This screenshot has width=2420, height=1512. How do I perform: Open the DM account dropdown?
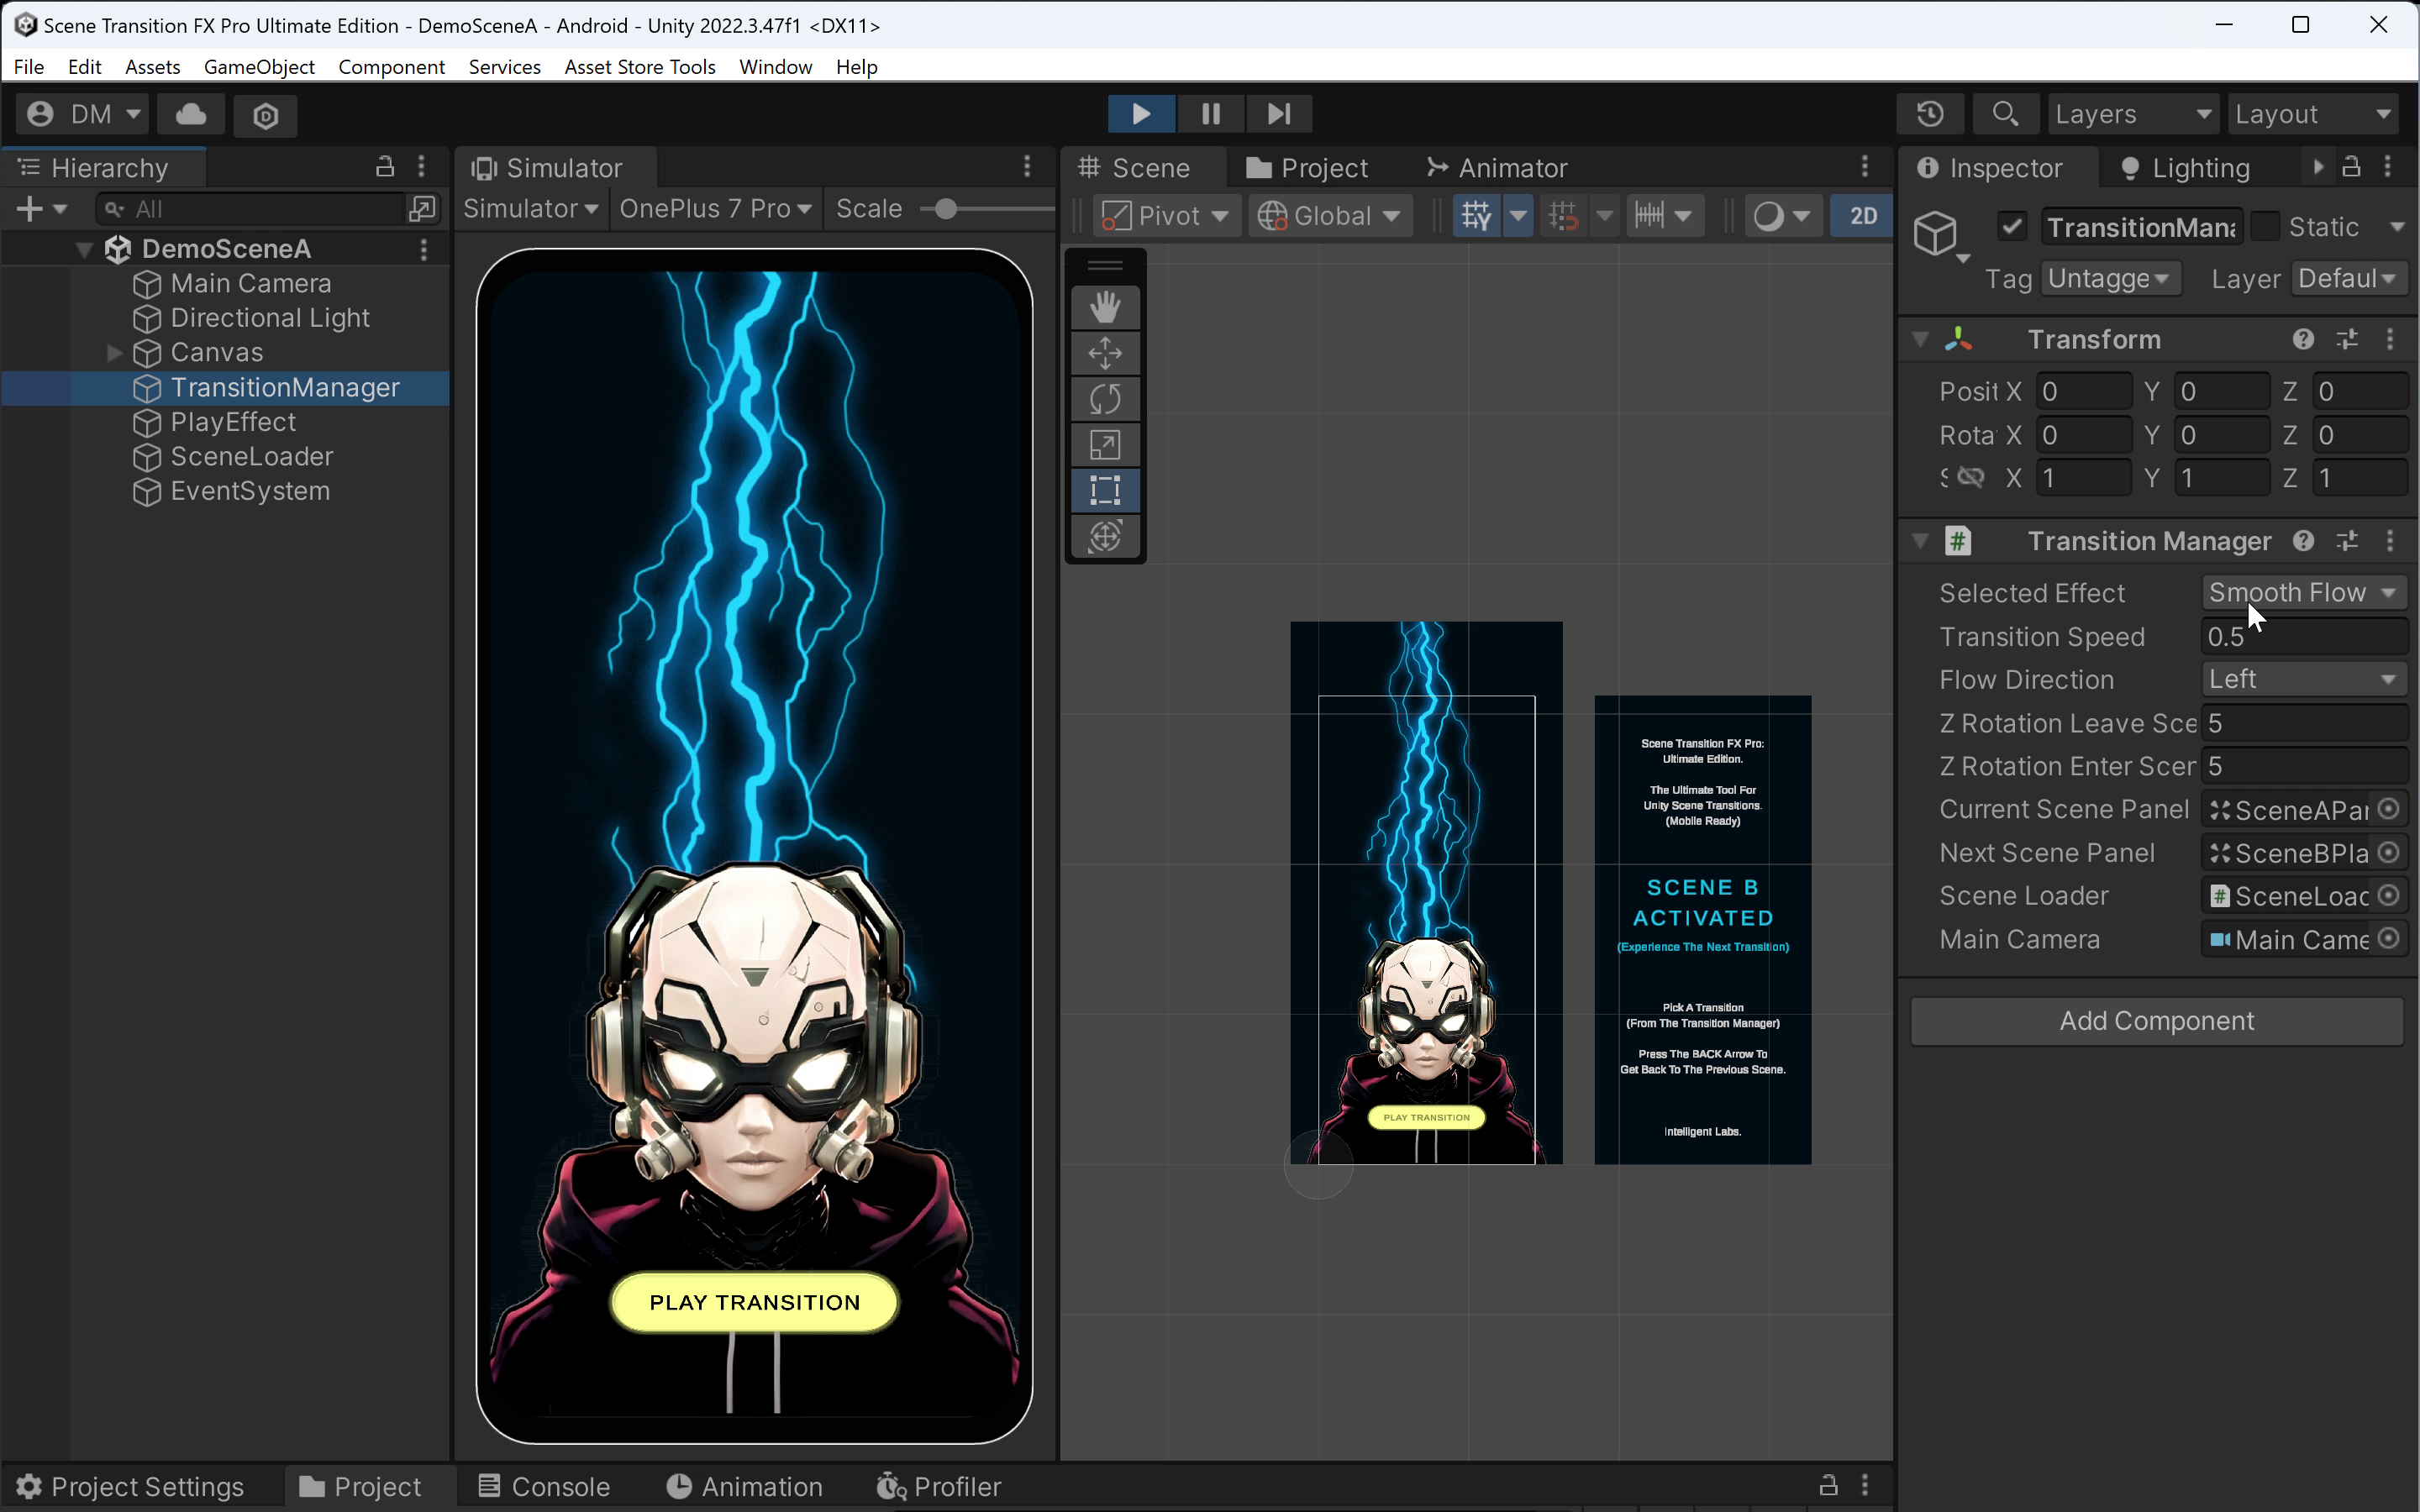[83, 114]
